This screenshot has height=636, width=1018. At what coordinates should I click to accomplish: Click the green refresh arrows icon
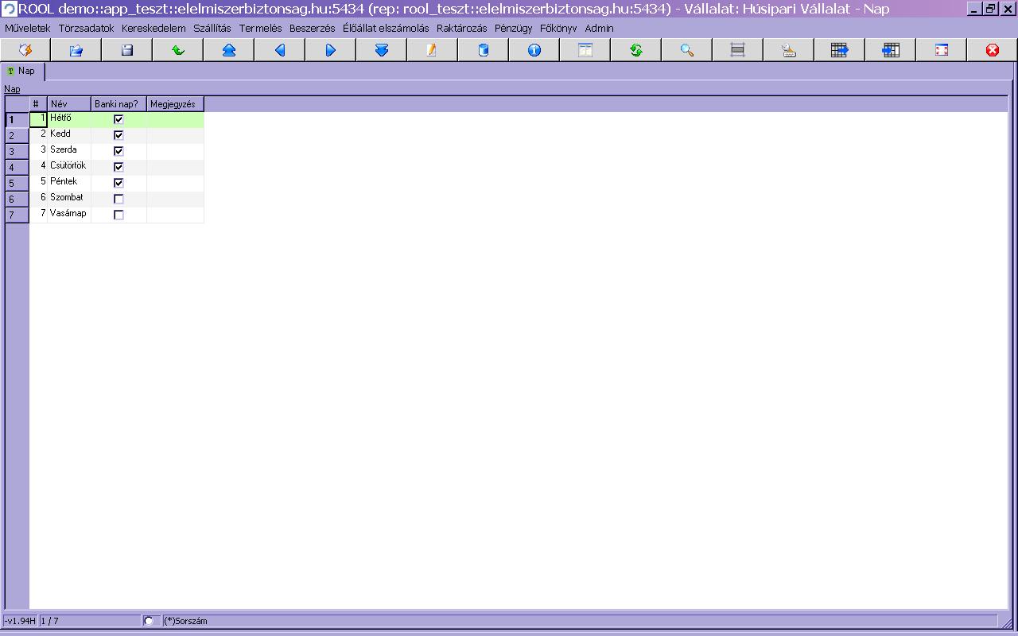point(636,50)
